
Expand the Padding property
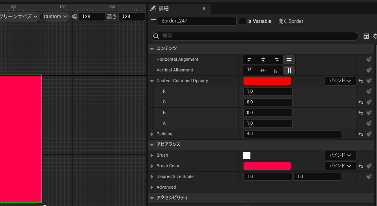coord(152,134)
